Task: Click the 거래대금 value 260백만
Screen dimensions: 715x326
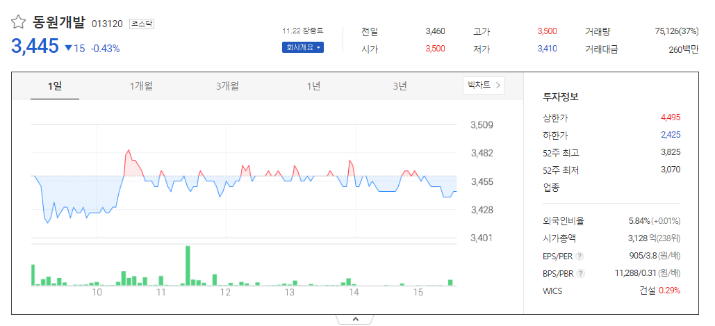Action: point(683,49)
